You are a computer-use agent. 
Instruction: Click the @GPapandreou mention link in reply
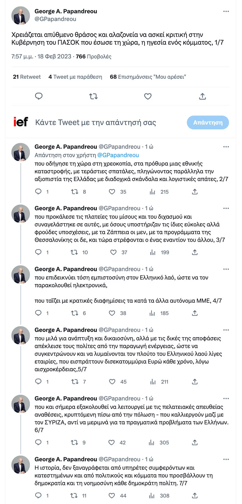pyautogui.click(x=118, y=155)
